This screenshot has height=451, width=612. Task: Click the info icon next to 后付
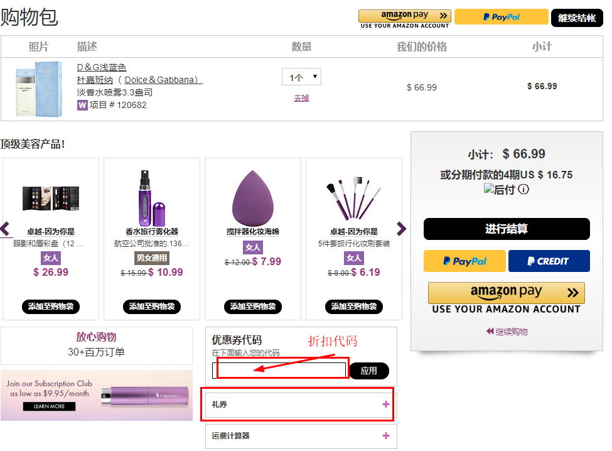(523, 189)
